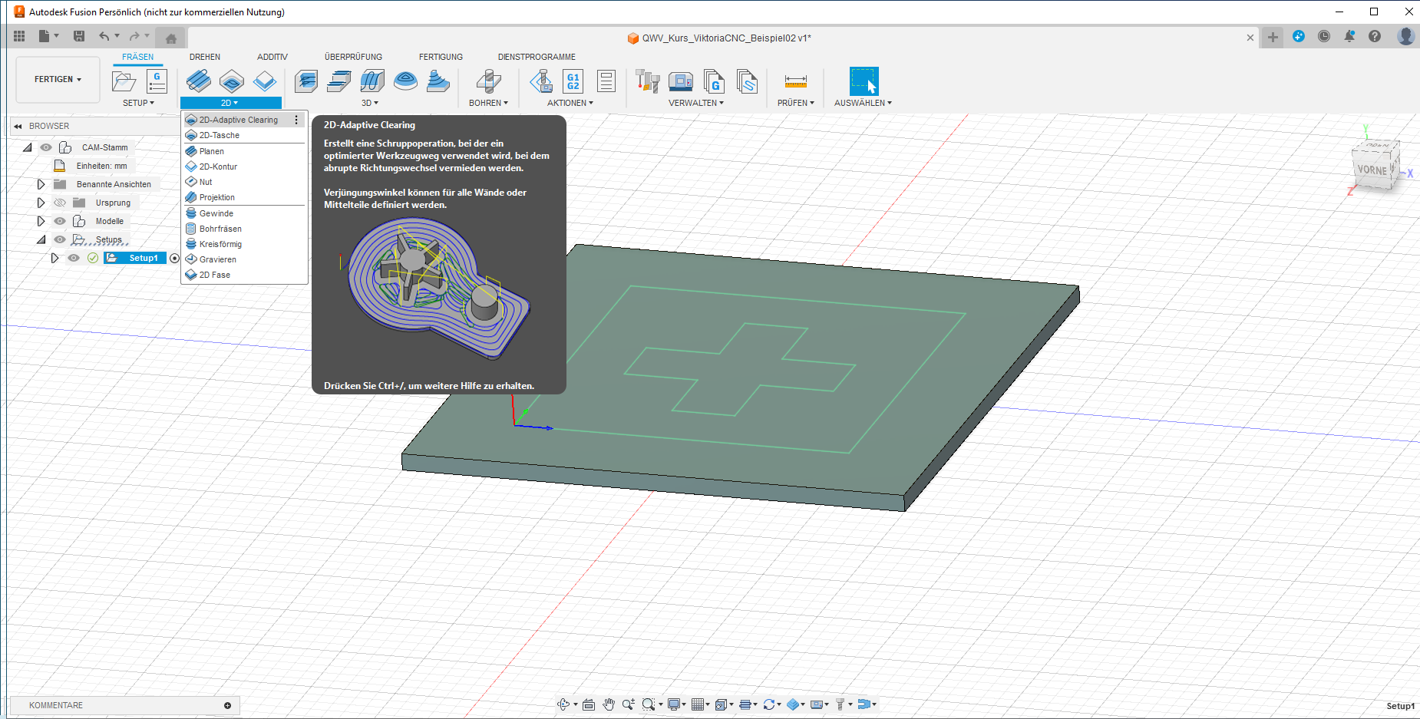1420x719 pixels.
Task: Select the 3D adaptive clearing toolbar icon
Action: pyautogui.click(x=306, y=81)
